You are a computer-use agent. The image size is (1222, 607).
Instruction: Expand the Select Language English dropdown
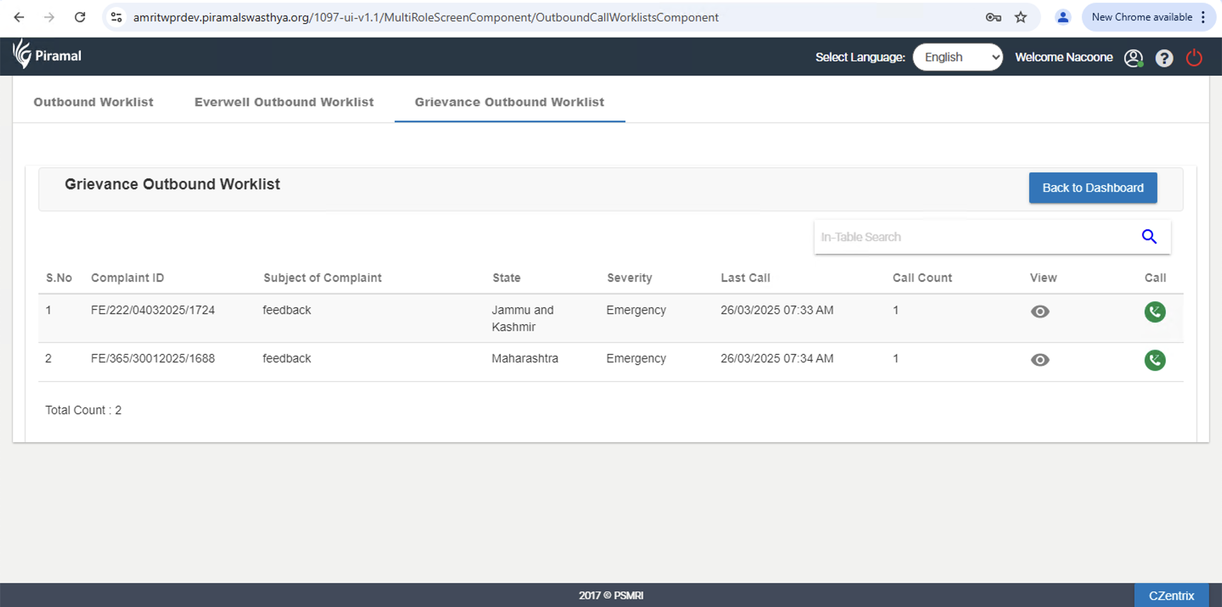pyautogui.click(x=957, y=57)
